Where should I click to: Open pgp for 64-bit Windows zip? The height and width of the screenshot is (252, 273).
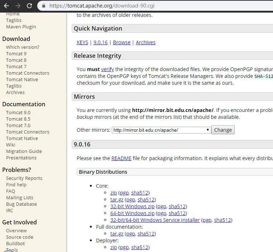(162, 213)
